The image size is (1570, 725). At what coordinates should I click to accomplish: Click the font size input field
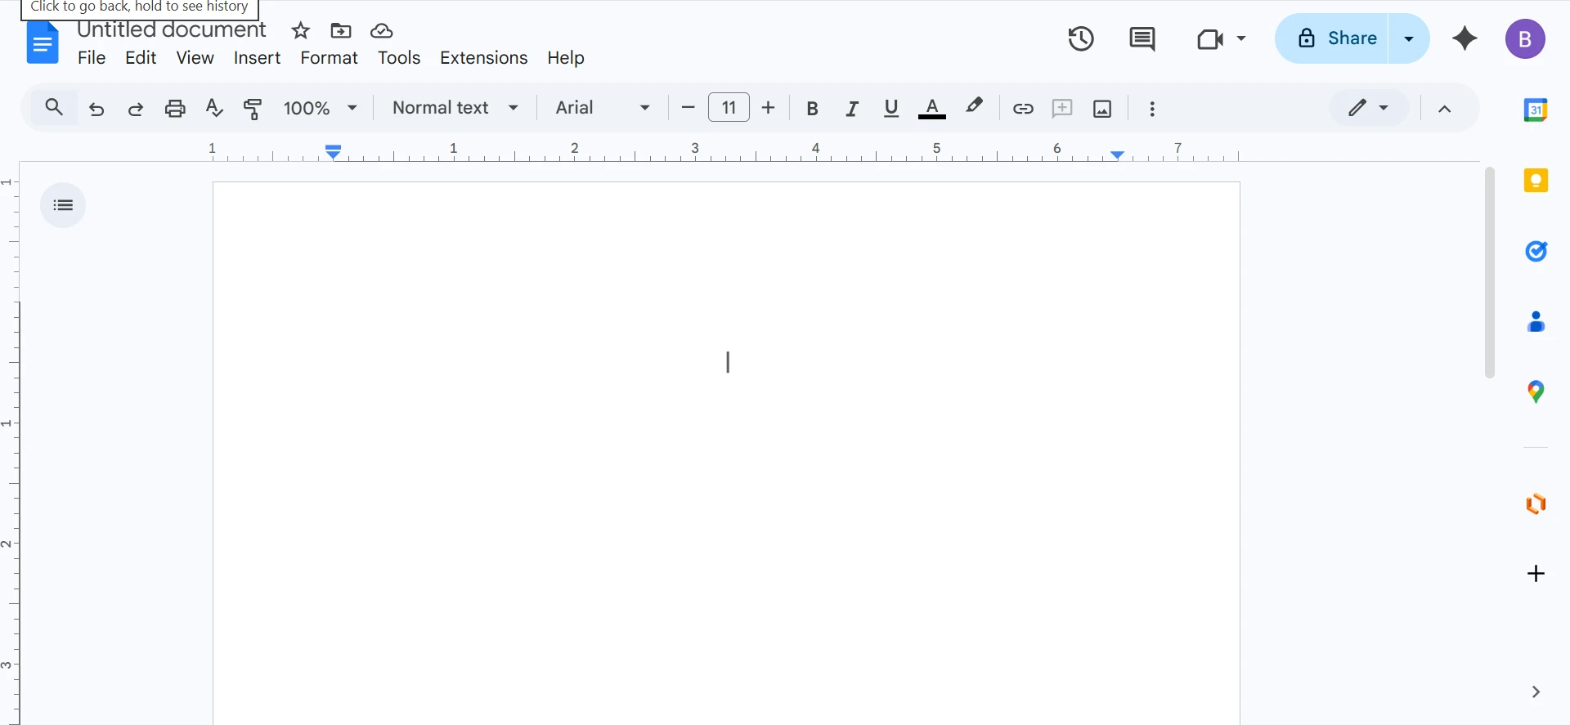tap(729, 108)
